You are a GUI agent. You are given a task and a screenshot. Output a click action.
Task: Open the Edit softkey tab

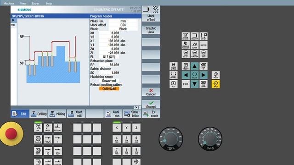tap(20, 114)
